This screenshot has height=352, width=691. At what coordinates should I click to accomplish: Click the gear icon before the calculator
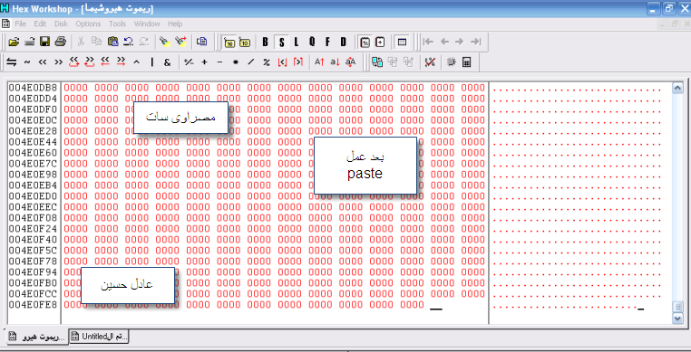point(451,62)
